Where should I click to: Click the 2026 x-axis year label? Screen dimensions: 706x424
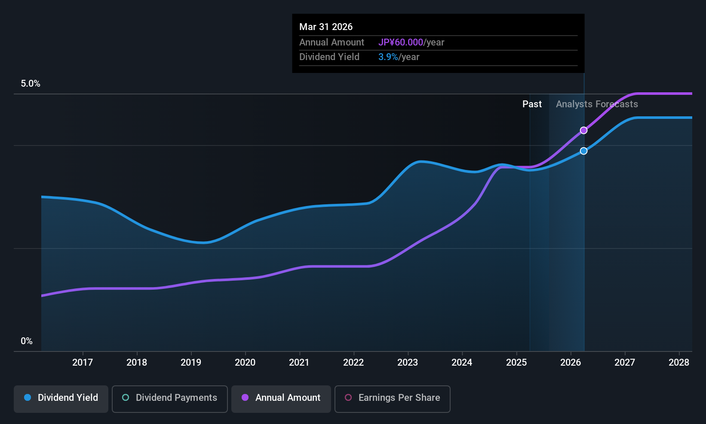pos(571,363)
